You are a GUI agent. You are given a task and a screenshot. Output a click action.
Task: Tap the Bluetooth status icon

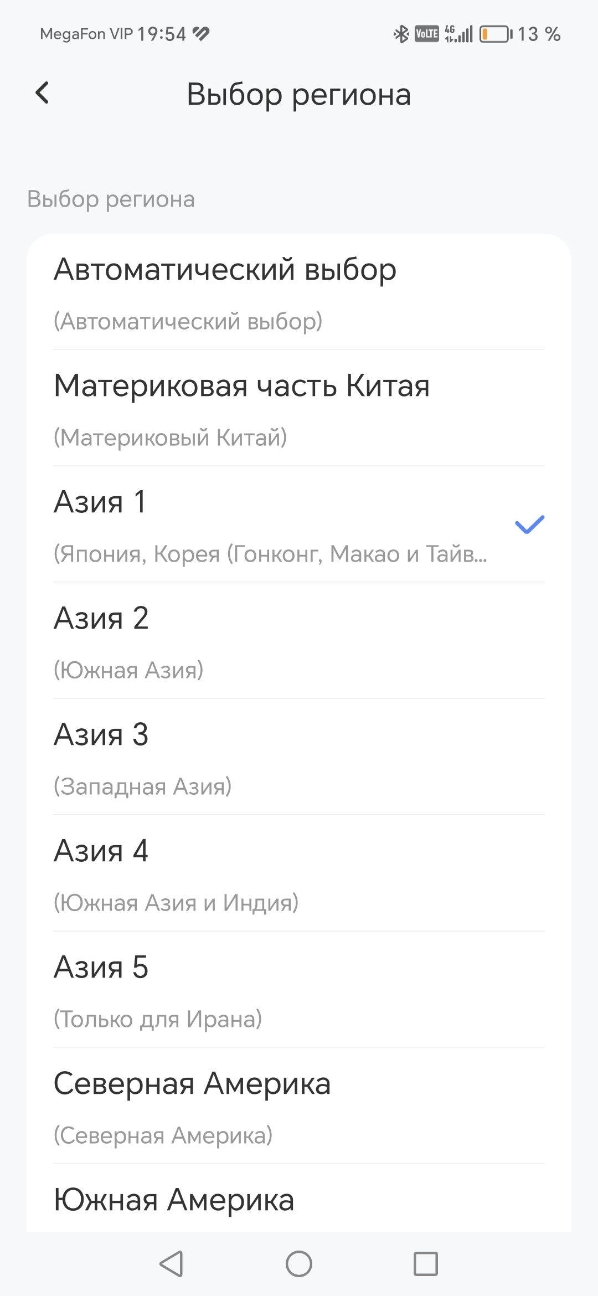pyautogui.click(x=401, y=34)
